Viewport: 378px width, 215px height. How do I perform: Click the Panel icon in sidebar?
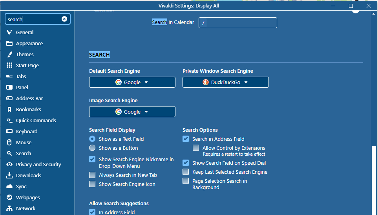tap(9, 87)
